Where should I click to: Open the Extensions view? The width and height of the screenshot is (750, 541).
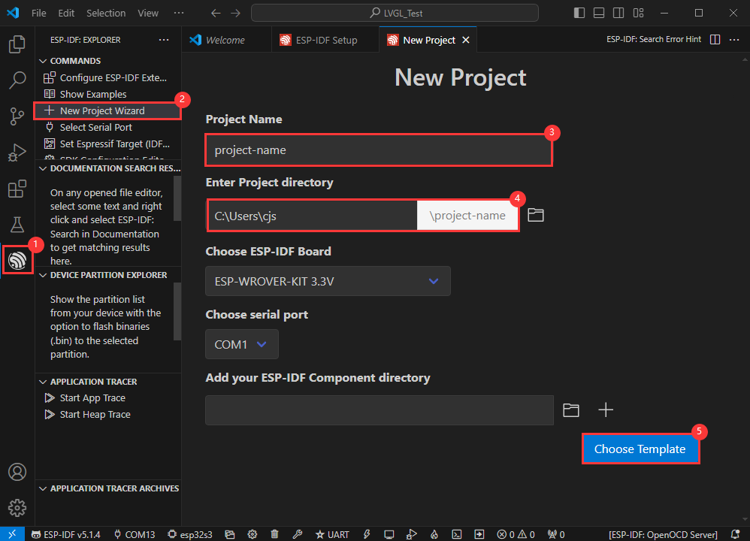point(17,189)
